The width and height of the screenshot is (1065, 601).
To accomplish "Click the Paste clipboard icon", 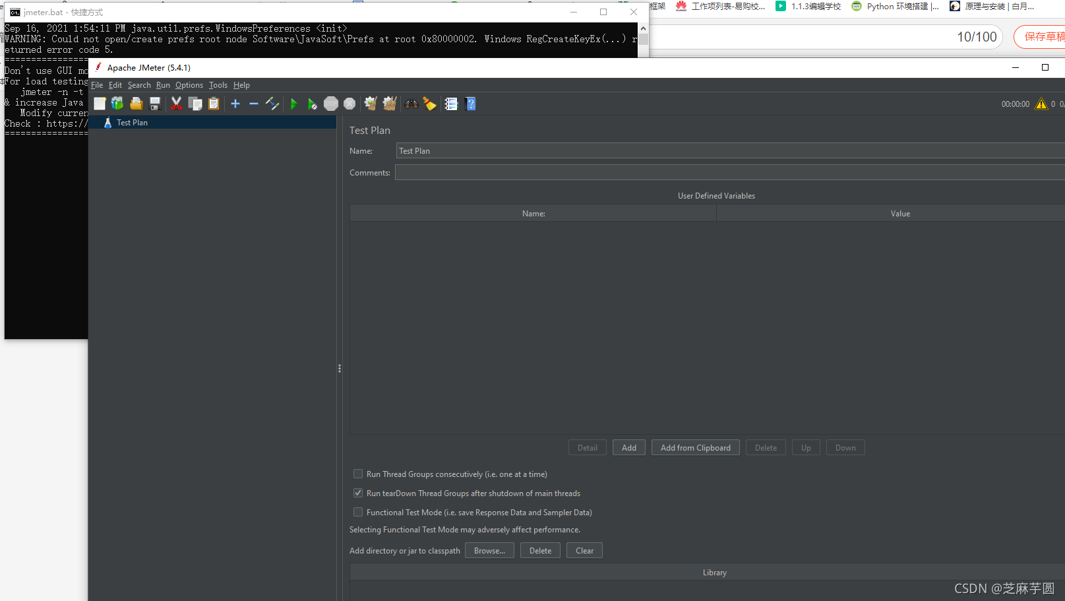I will pyautogui.click(x=214, y=104).
